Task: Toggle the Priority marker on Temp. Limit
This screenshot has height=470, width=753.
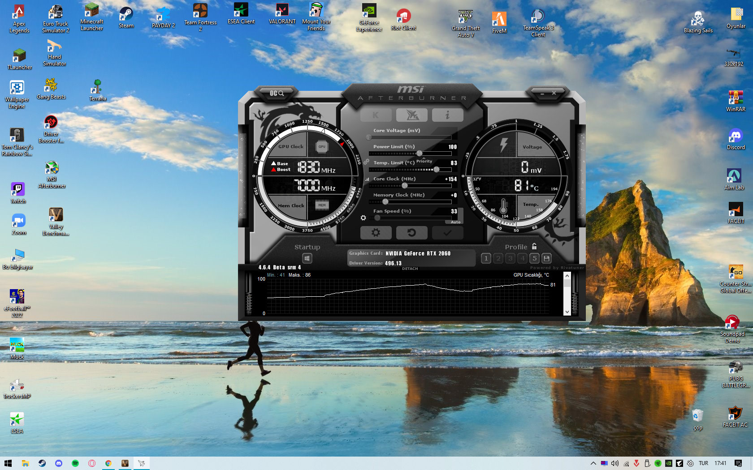Action: coord(424,160)
